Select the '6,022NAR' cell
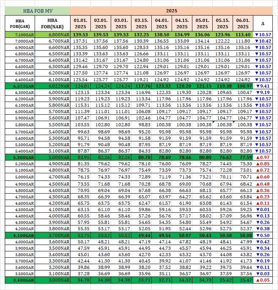This screenshot has width=278, height=290. (53, 86)
